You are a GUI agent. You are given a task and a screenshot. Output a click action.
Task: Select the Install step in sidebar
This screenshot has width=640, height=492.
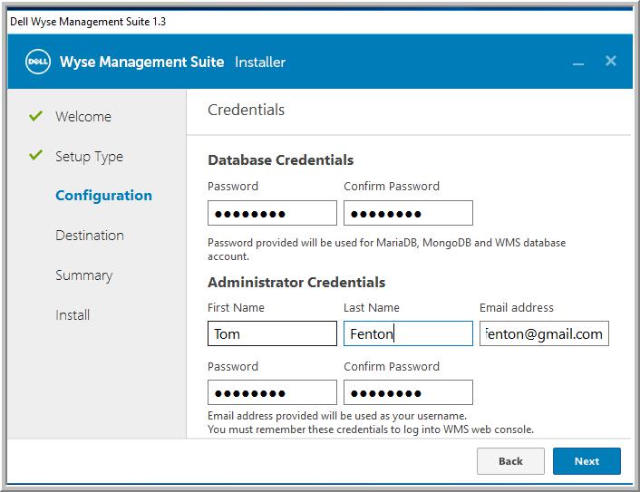click(x=73, y=315)
